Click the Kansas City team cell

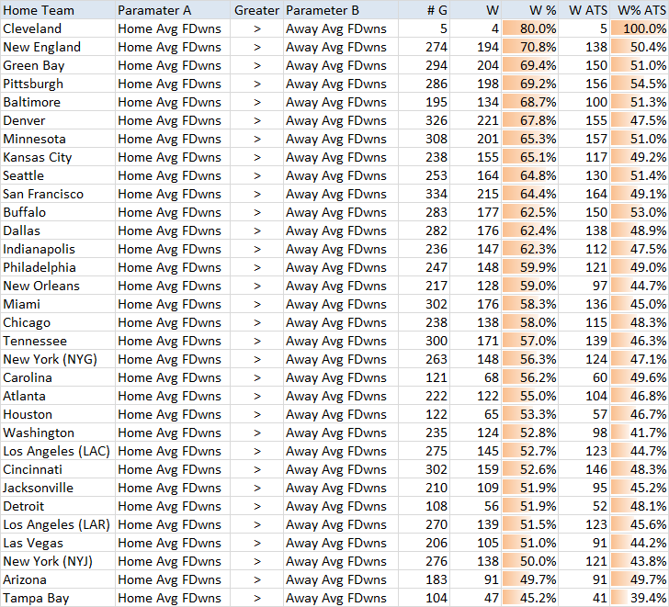[x=58, y=157]
